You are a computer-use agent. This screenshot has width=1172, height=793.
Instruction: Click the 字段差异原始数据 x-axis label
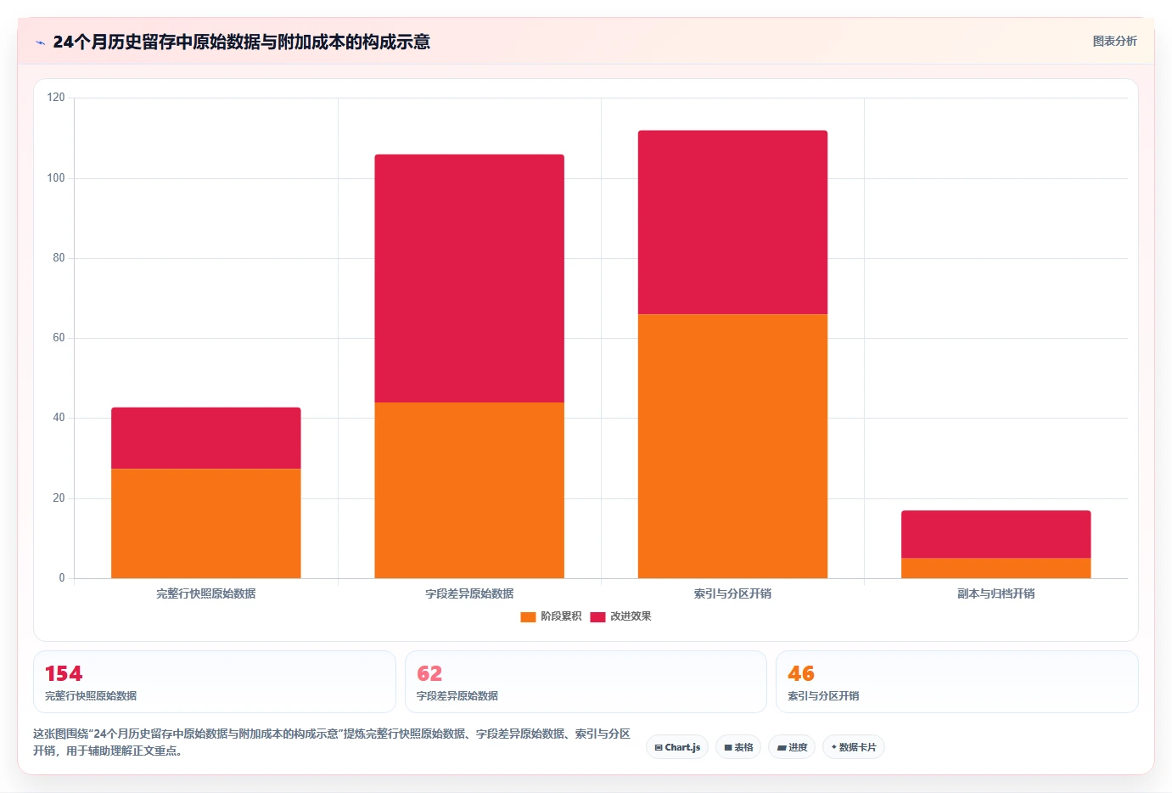click(469, 593)
